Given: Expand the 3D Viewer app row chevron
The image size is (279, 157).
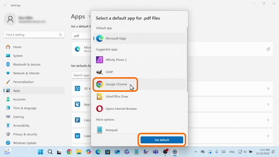Looking at the screenshot, I should pyautogui.click(x=268, y=88).
